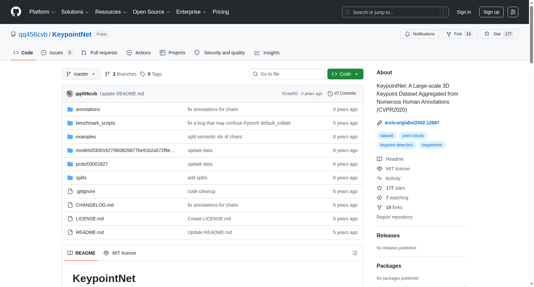The height and width of the screenshot is (287, 534).
Task: Click the link icon beside arxiv URL
Action: click(x=379, y=123)
